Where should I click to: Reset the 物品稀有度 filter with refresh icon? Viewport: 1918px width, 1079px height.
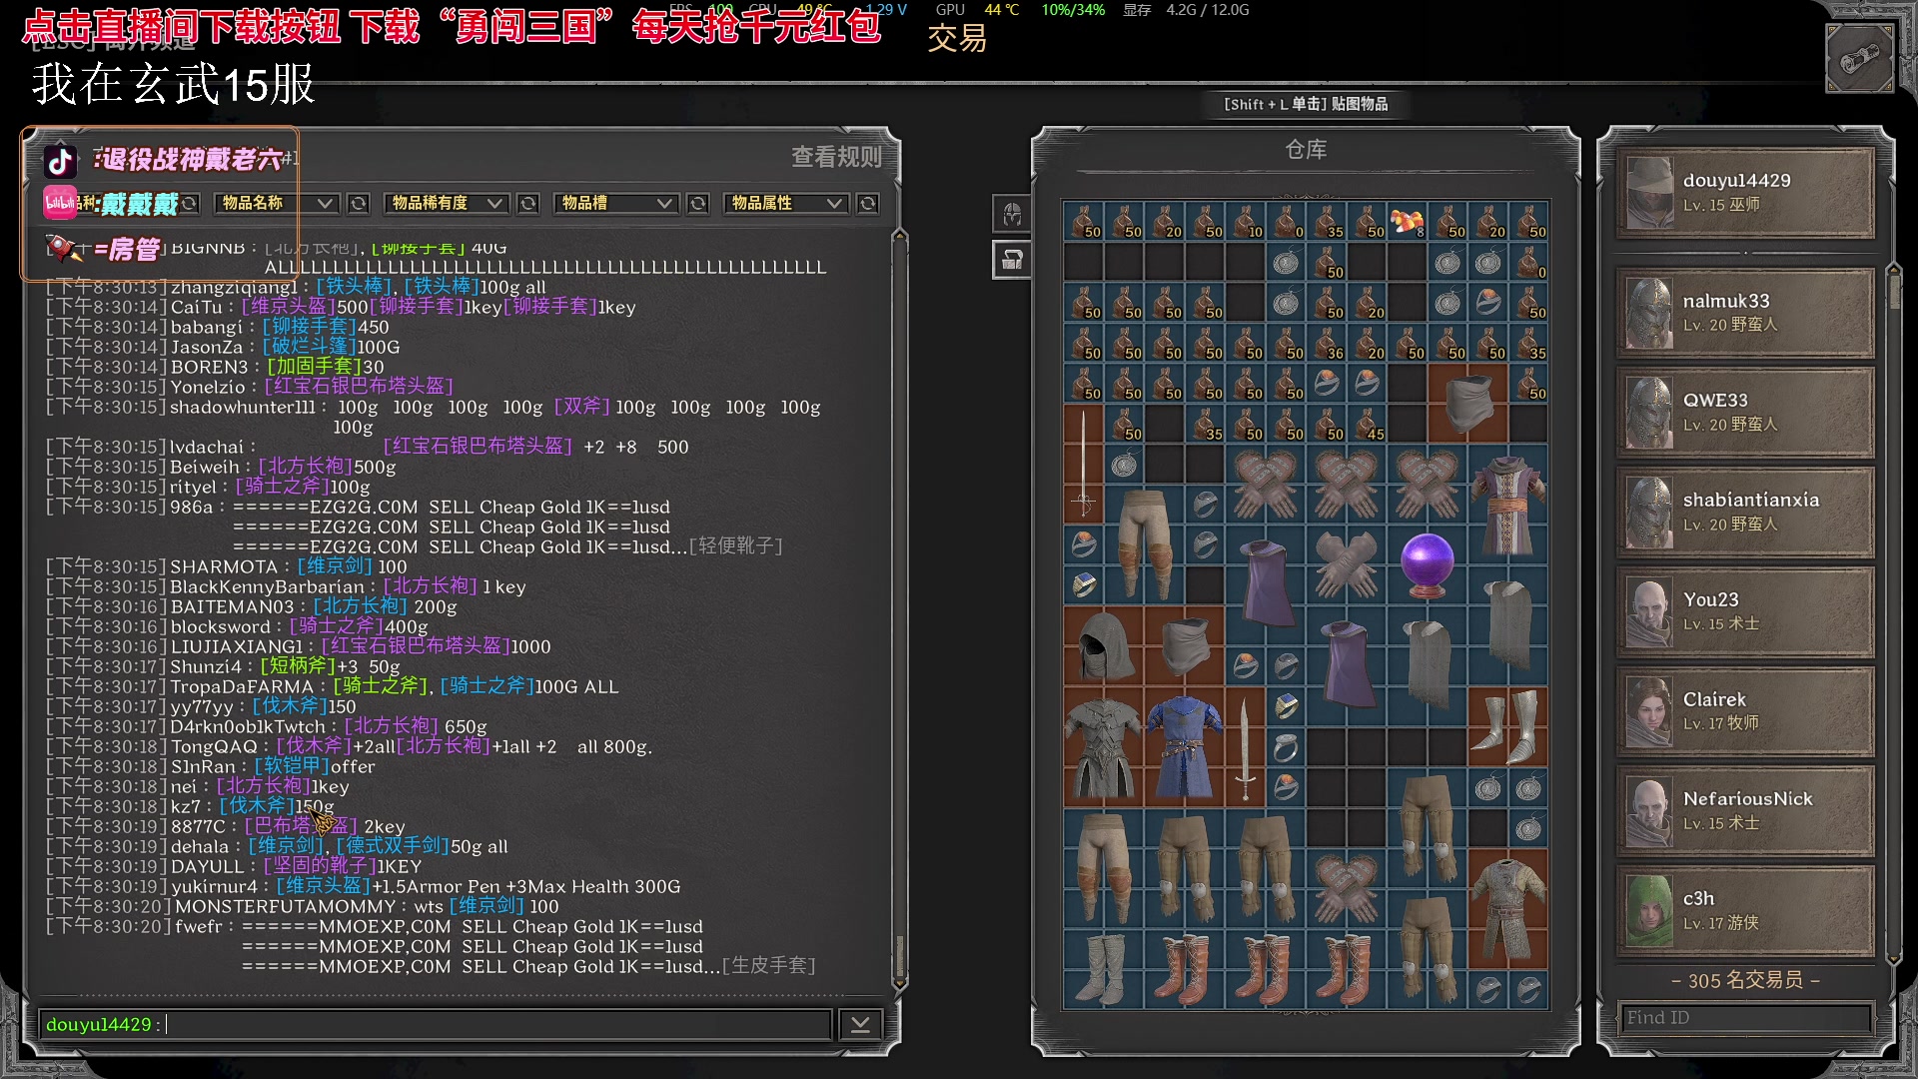coord(528,203)
